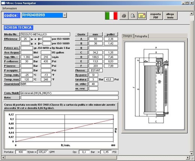
Task: Click the Temp. min °C field -25
Action: click(x=27, y=75)
